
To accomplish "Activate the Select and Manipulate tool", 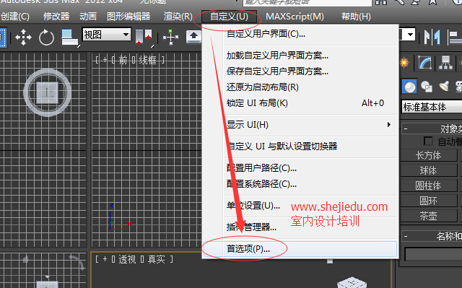I will [x=171, y=37].
